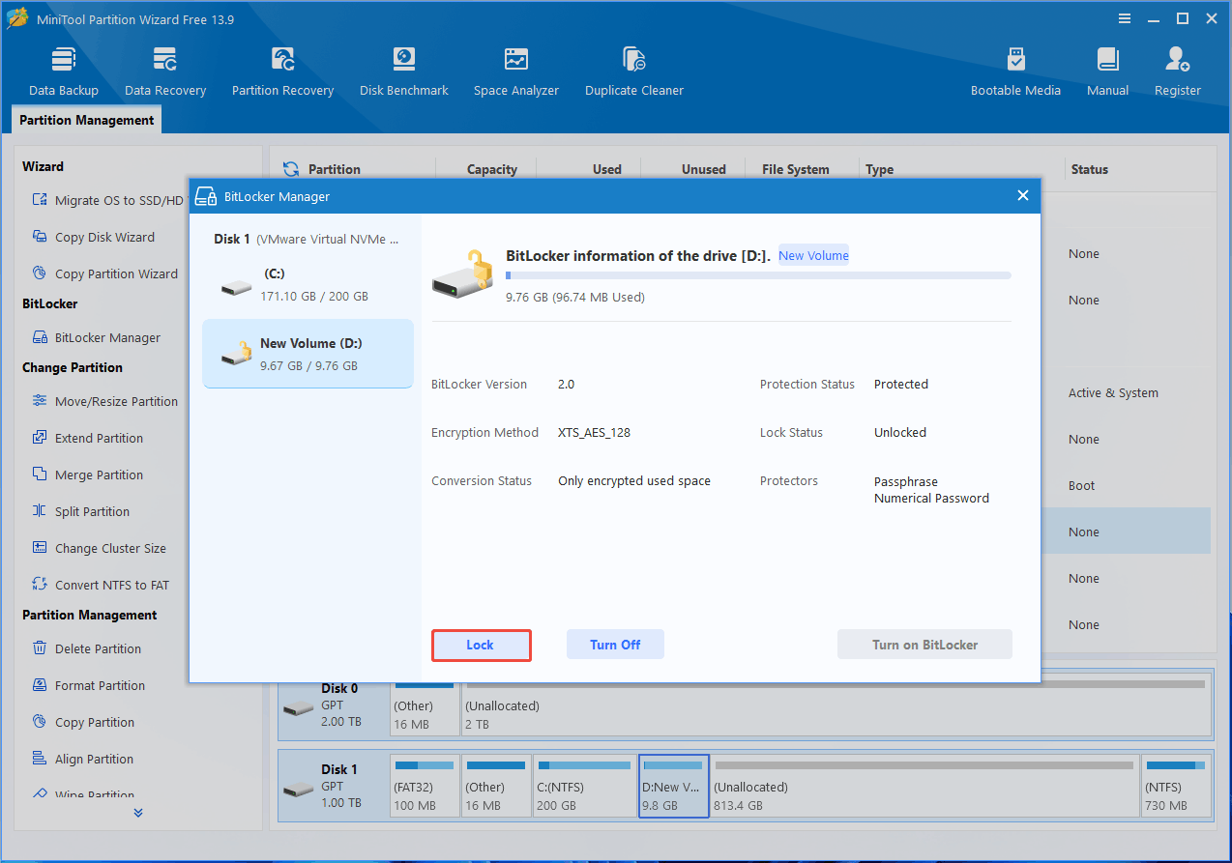
Task: Open the Copy Disk Wizard
Action: [x=93, y=237]
